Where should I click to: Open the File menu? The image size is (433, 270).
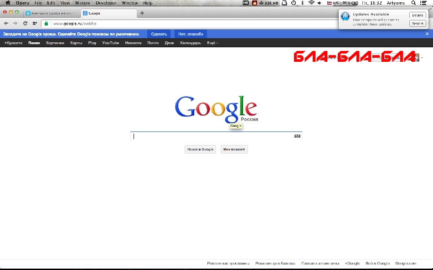(x=38, y=3)
